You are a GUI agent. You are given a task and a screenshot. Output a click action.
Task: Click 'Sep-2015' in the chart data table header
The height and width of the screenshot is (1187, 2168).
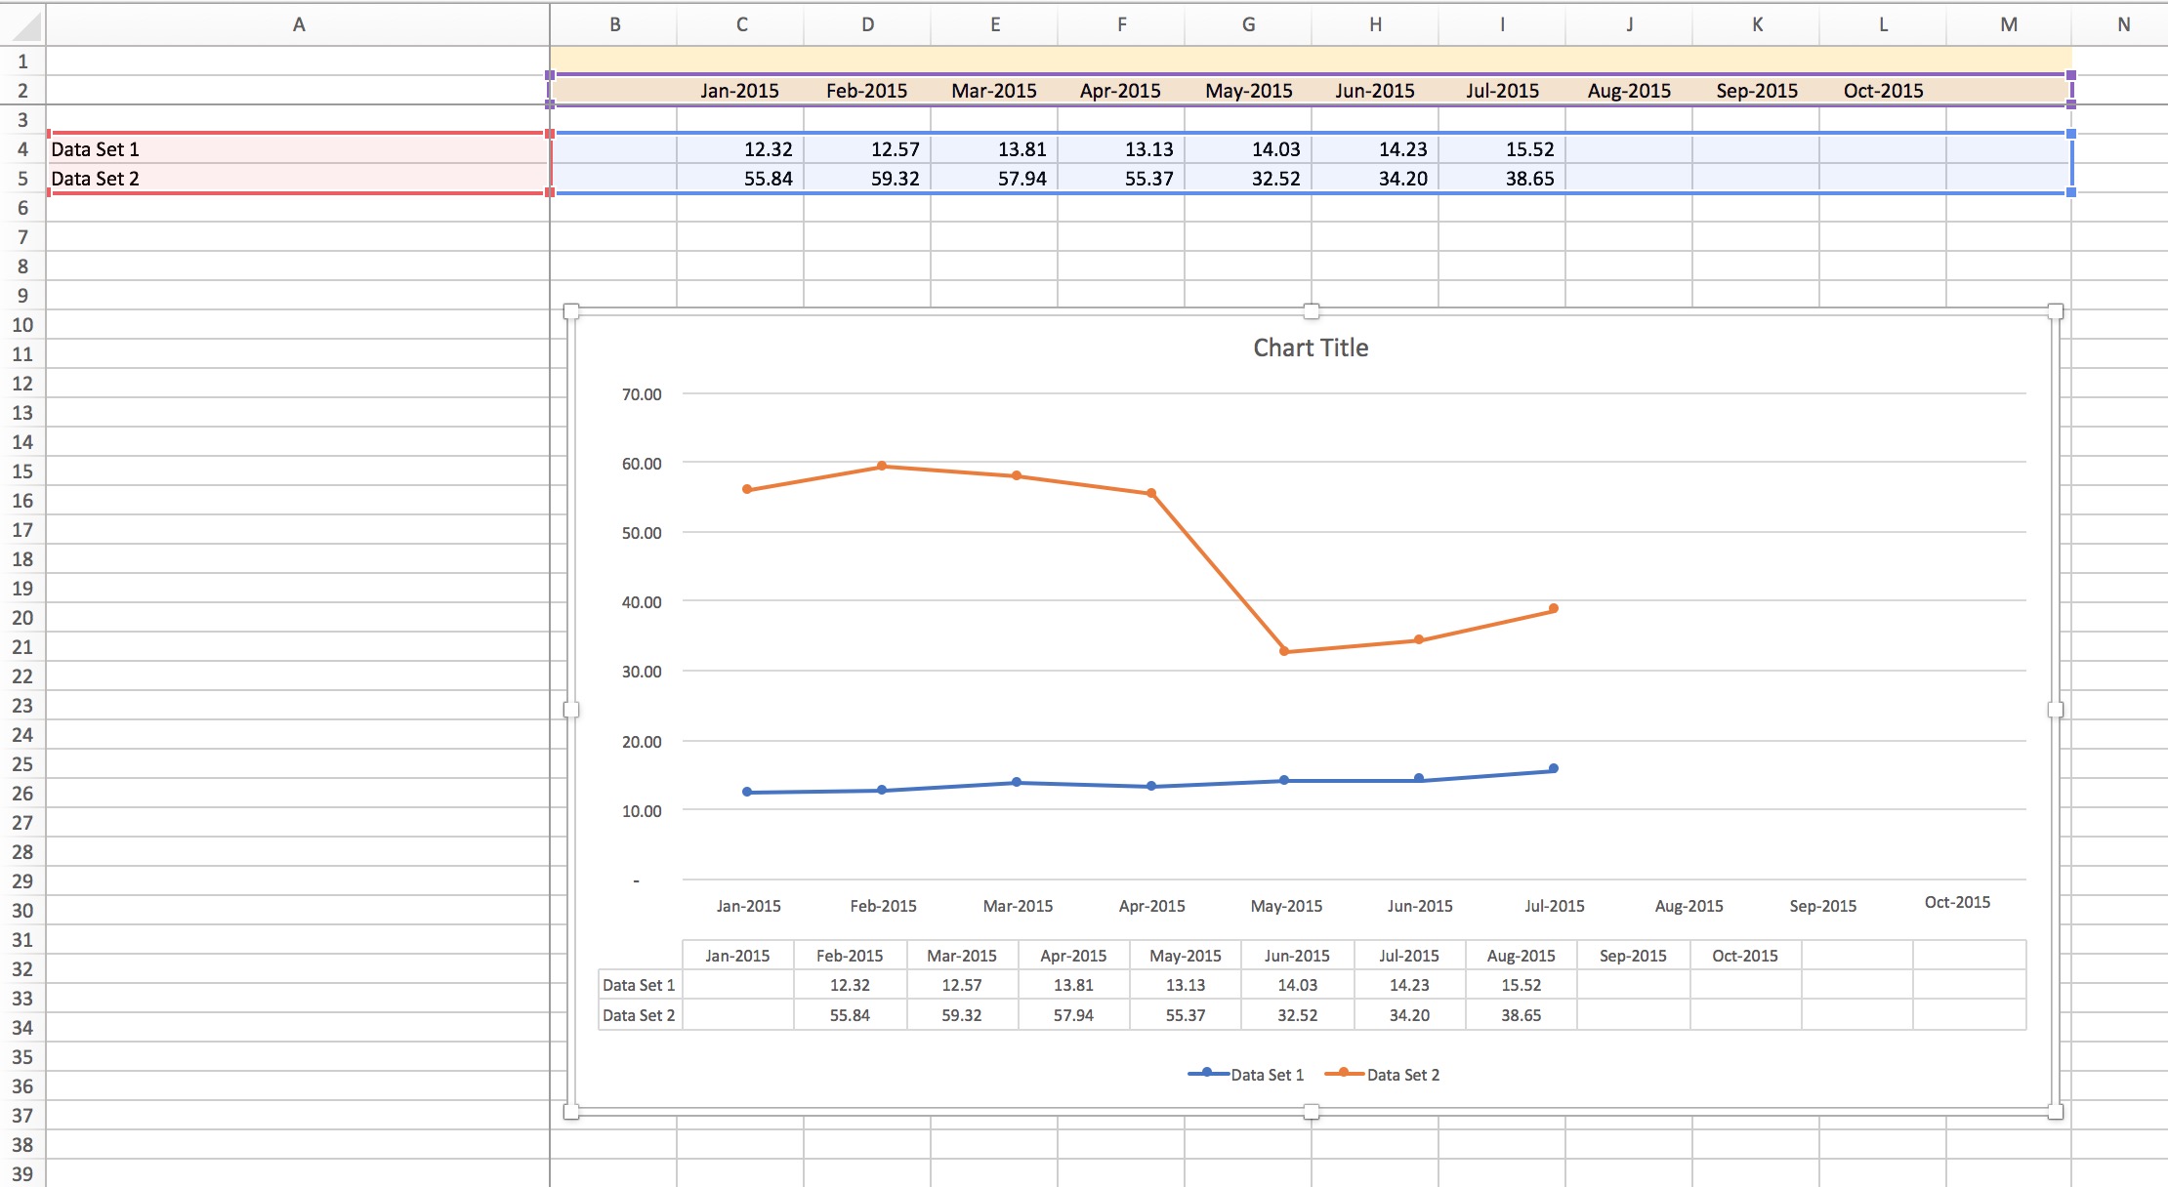pyautogui.click(x=1633, y=956)
